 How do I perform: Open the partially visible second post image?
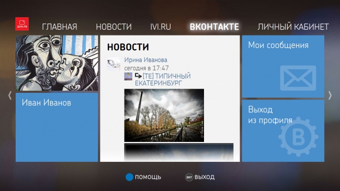point(179,152)
